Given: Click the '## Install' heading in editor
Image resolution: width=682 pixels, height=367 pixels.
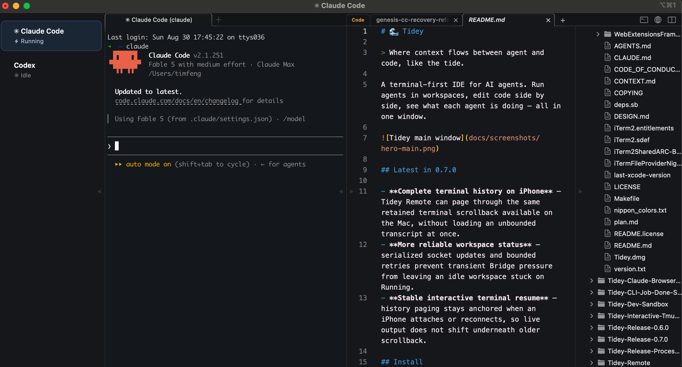Looking at the screenshot, I should 402,362.
